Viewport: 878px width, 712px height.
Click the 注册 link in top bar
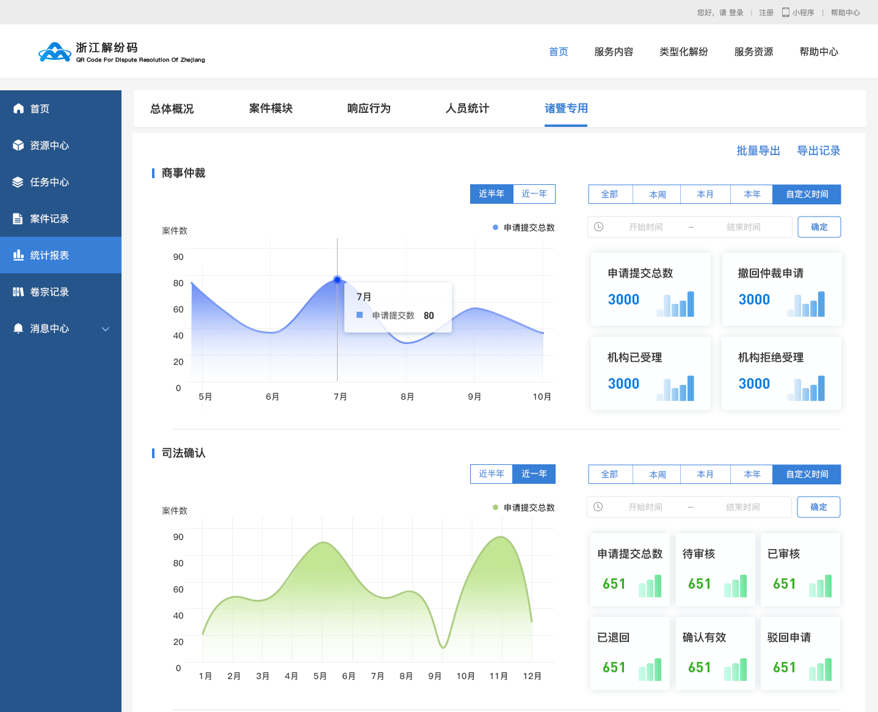(x=766, y=12)
